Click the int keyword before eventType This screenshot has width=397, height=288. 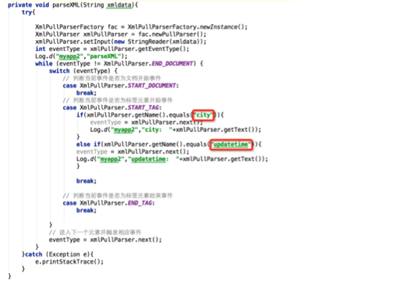click(x=41, y=49)
